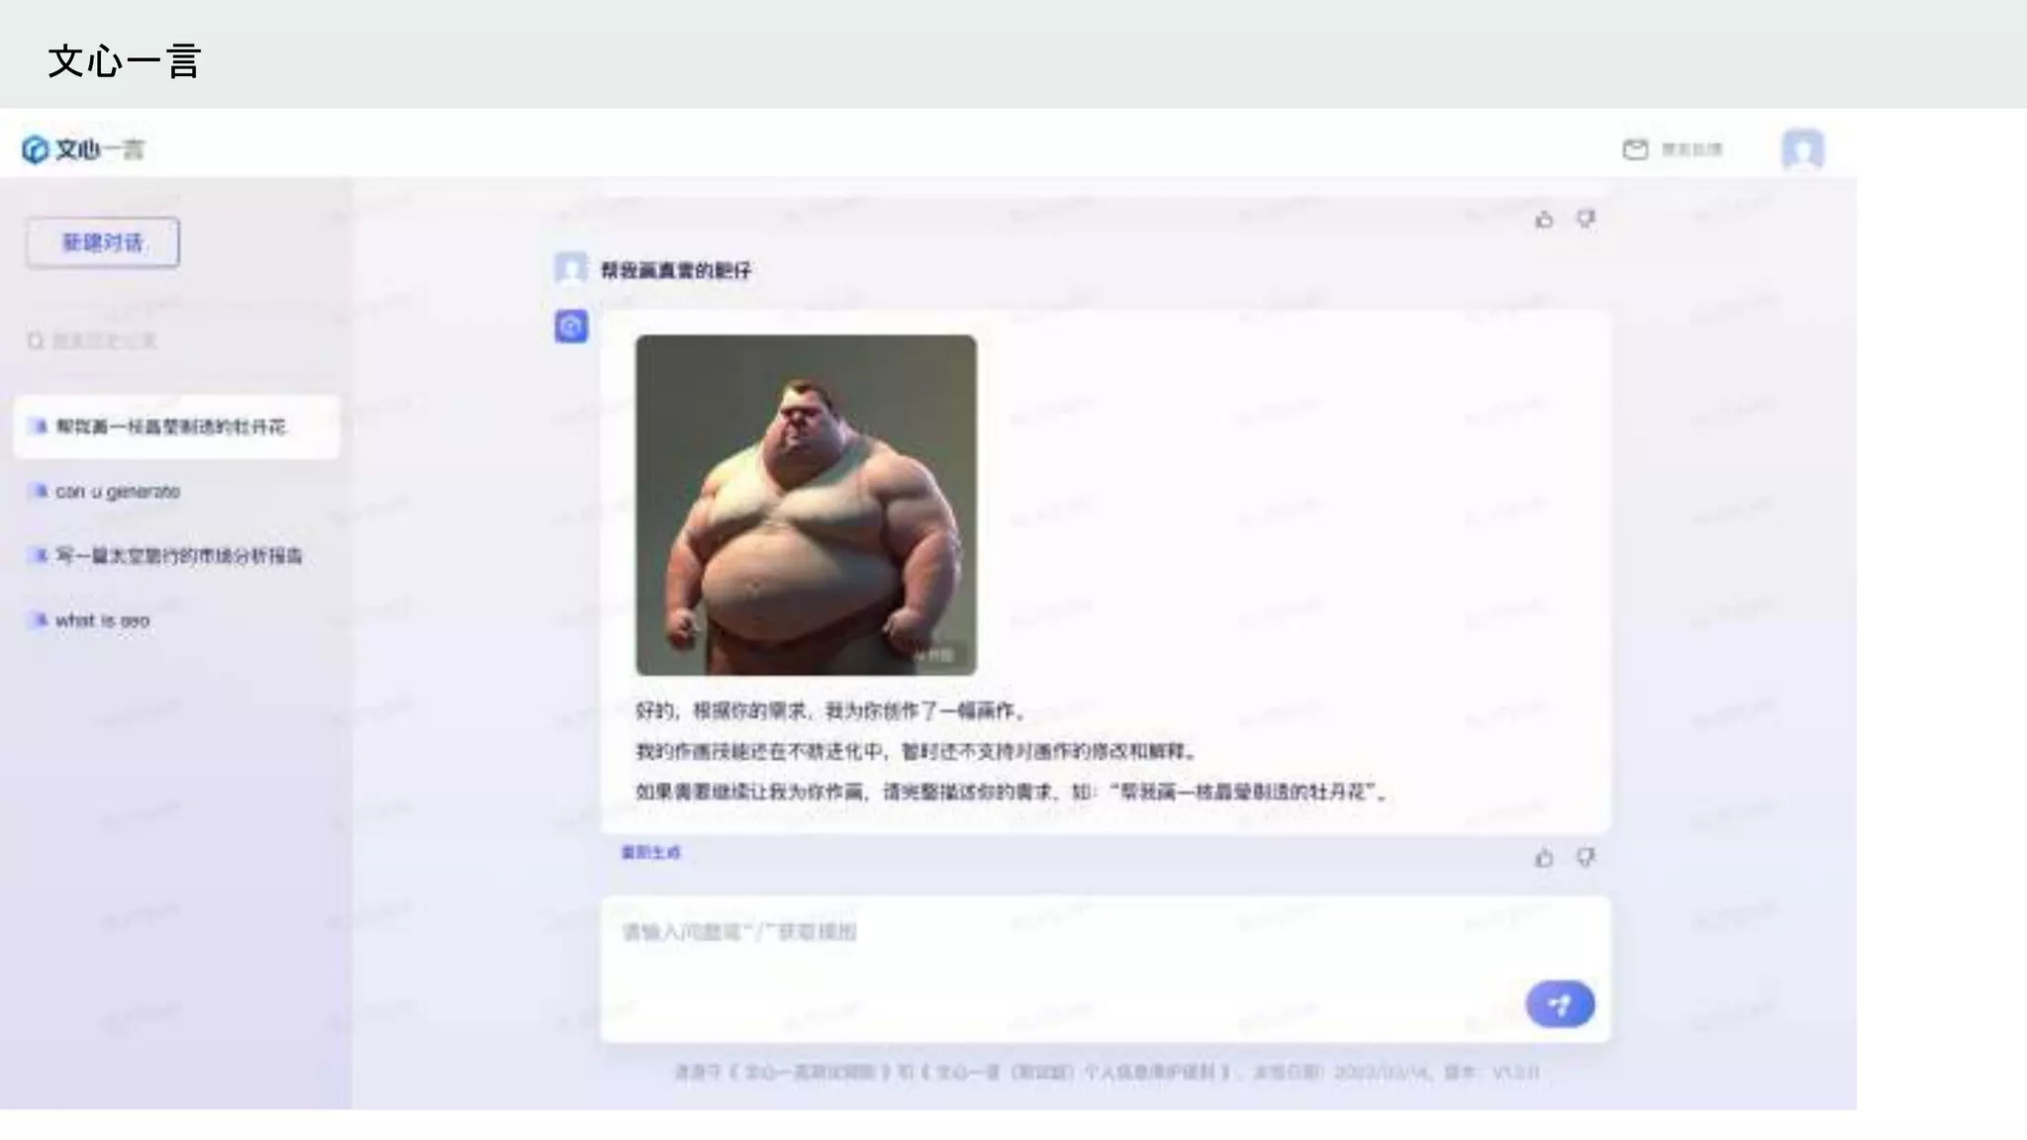This screenshot has height=1140, width=2027.
Task: Open the personal information protection rules link
Action: tap(1077, 1072)
